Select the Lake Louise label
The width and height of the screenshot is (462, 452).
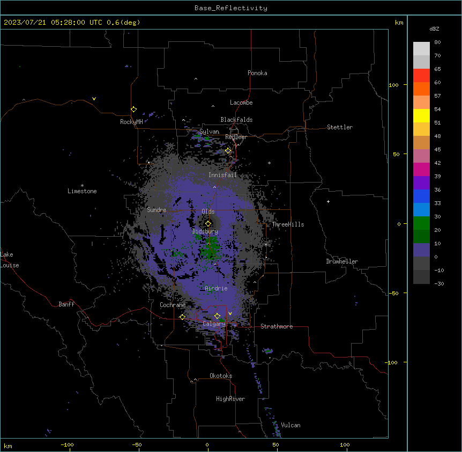[10, 260]
